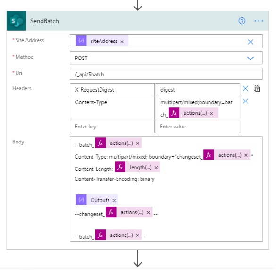Screen dimensions: 276x270
Task: Remove the actions token in Content-Type header
Action: click(211, 114)
